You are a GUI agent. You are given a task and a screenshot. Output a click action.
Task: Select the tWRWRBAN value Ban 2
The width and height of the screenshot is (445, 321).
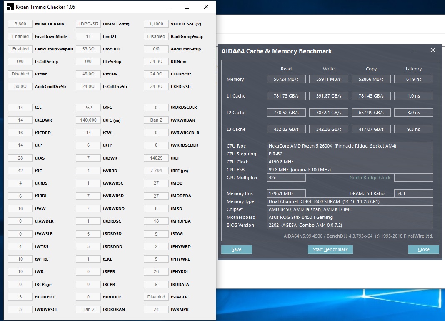tap(156, 120)
